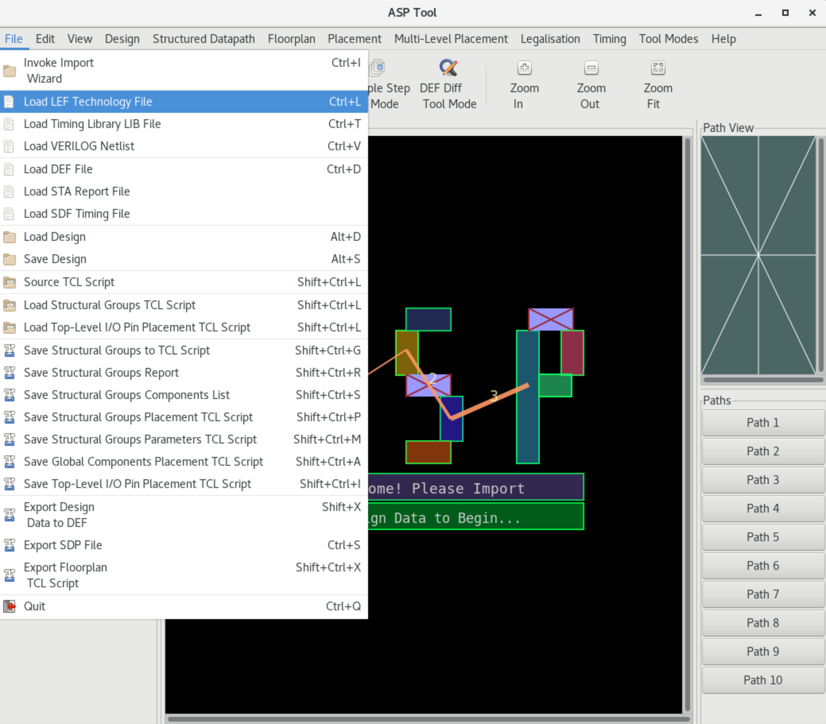Click the Path View preview canvas
Screen dimensions: 826x724
click(x=758, y=255)
